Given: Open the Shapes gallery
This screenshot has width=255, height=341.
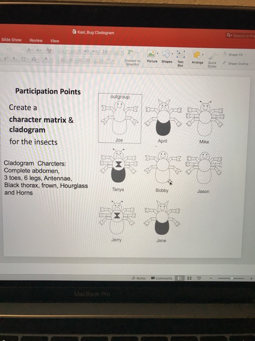Looking at the screenshot, I should click(167, 57).
